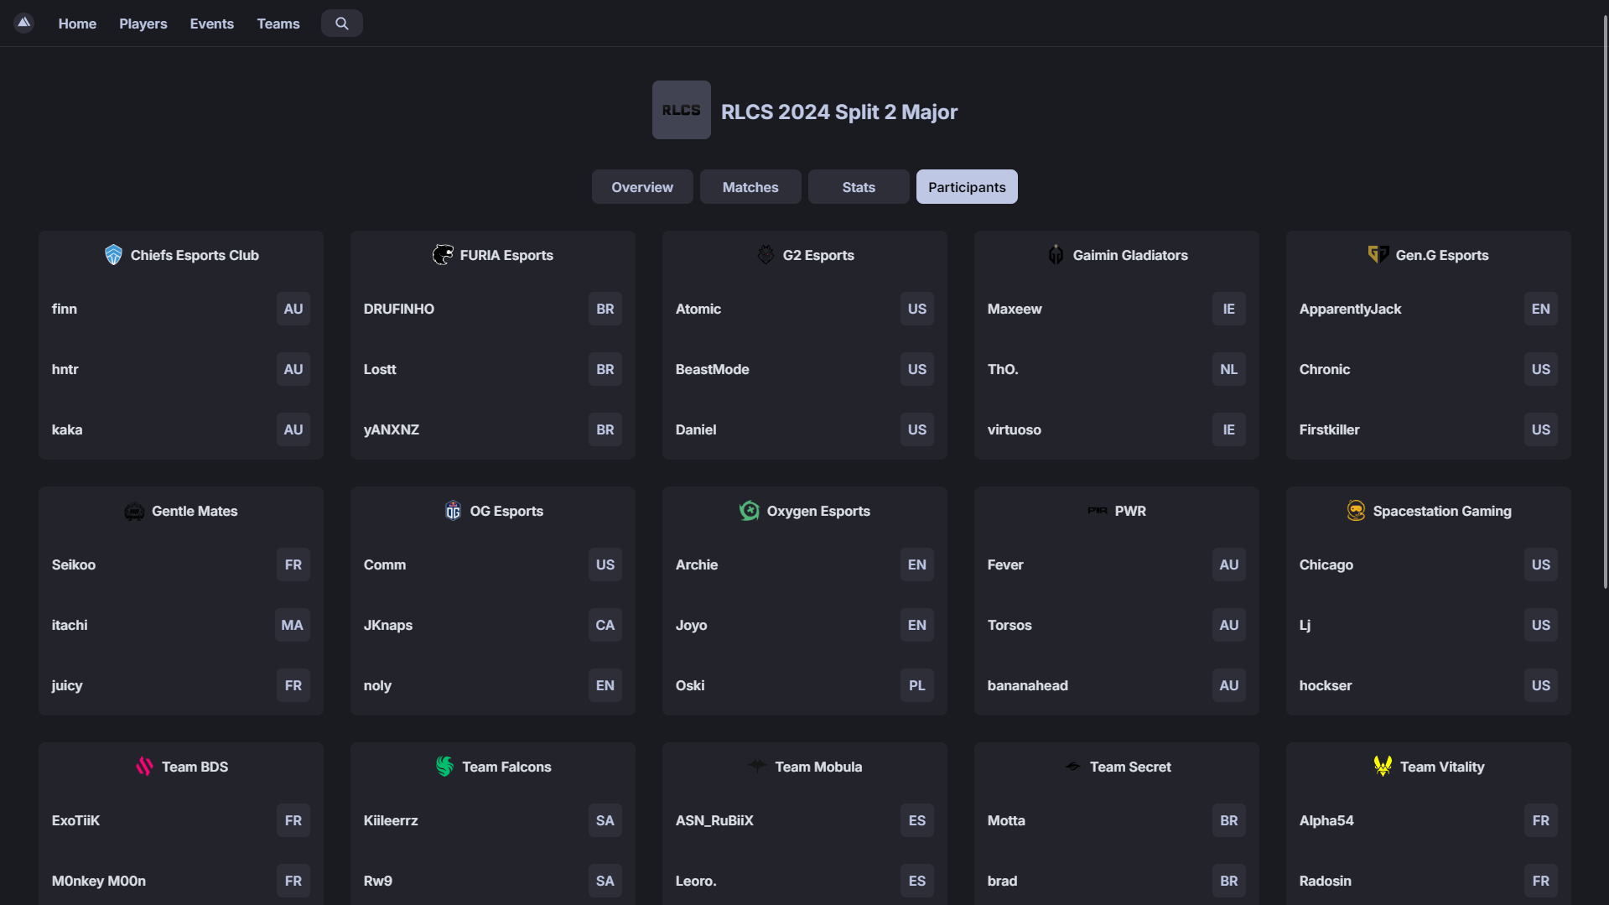Click the Team Falcons green logo

coord(444,767)
